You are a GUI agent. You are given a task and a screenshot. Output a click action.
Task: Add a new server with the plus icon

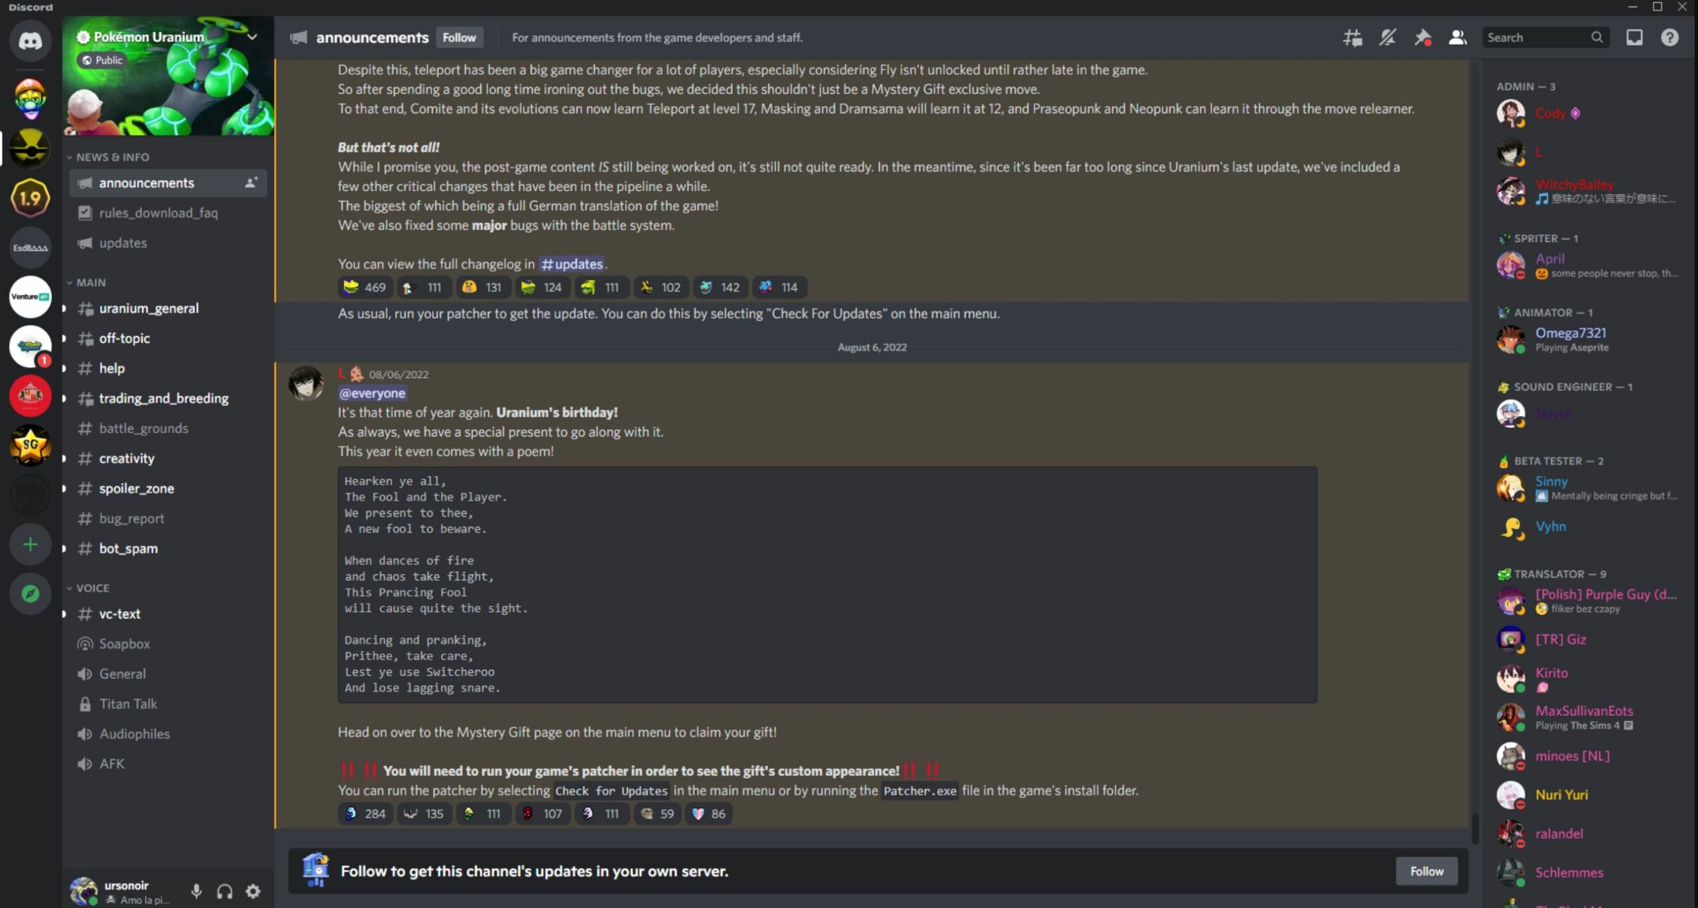[30, 544]
